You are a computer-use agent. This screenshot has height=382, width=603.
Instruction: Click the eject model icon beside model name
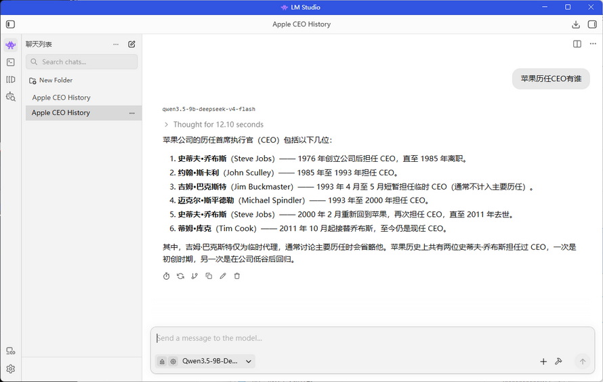(x=162, y=361)
